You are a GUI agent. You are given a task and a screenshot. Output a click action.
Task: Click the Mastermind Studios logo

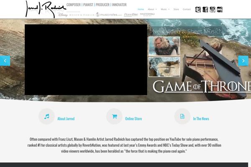[147, 15]
